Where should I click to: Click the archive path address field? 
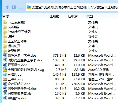[72, 7]
